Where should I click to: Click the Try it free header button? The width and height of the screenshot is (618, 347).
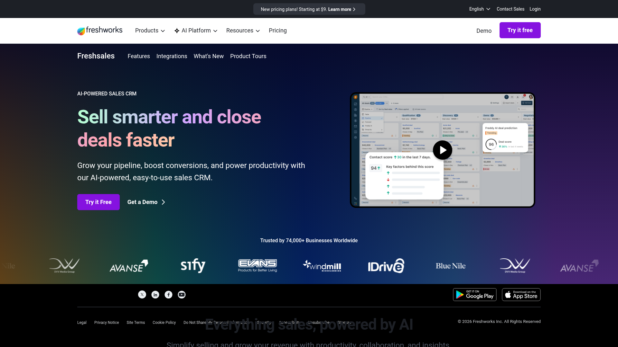point(520,30)
